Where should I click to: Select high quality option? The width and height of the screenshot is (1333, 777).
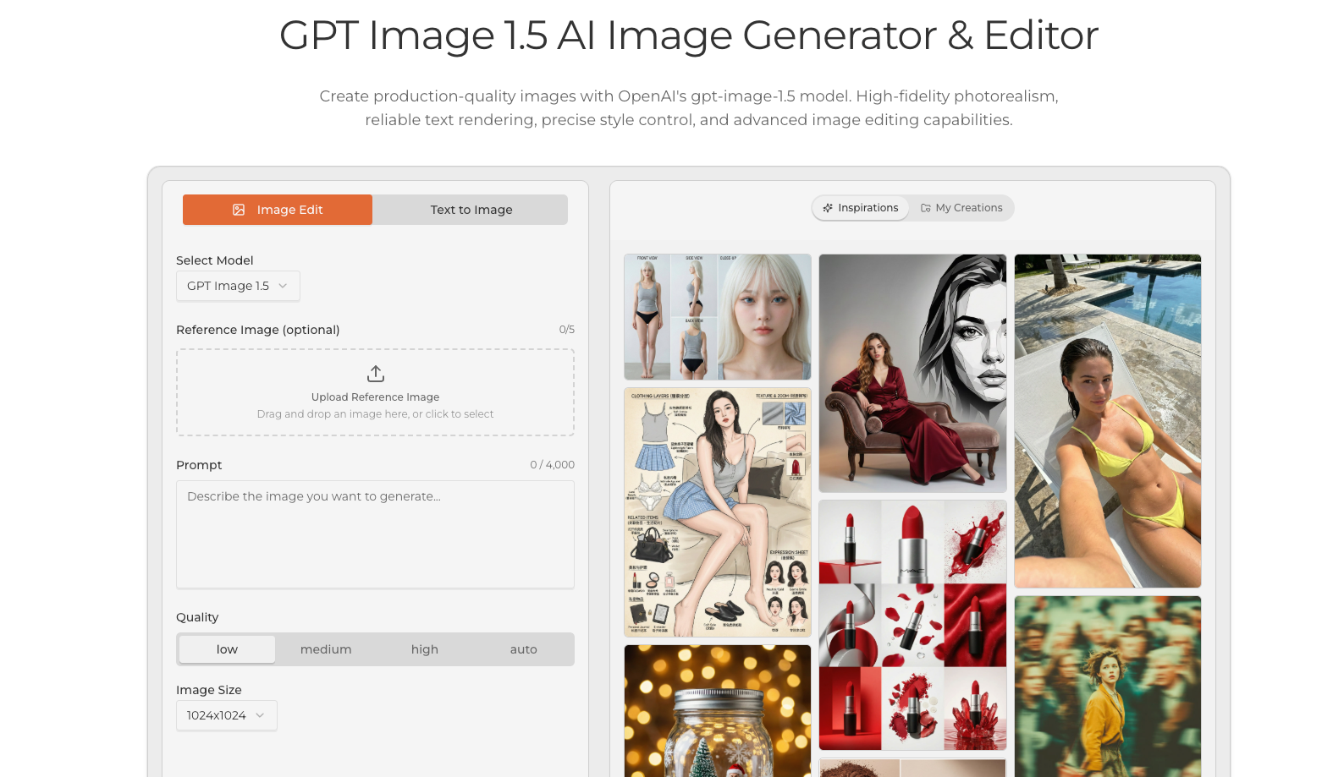(x=425, y=649)
